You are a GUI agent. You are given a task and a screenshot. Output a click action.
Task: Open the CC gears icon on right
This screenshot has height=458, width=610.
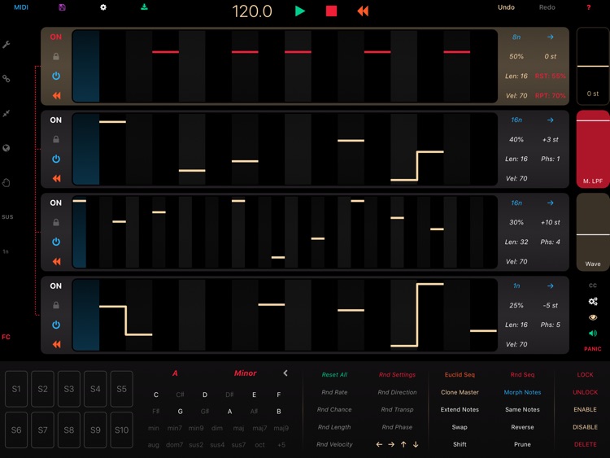click(593, 301)
